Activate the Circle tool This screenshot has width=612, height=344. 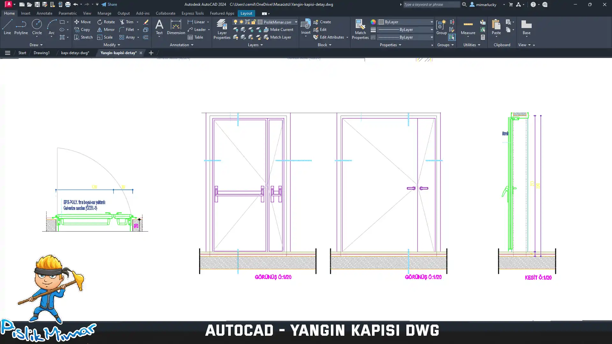click(x=37, y=27)
